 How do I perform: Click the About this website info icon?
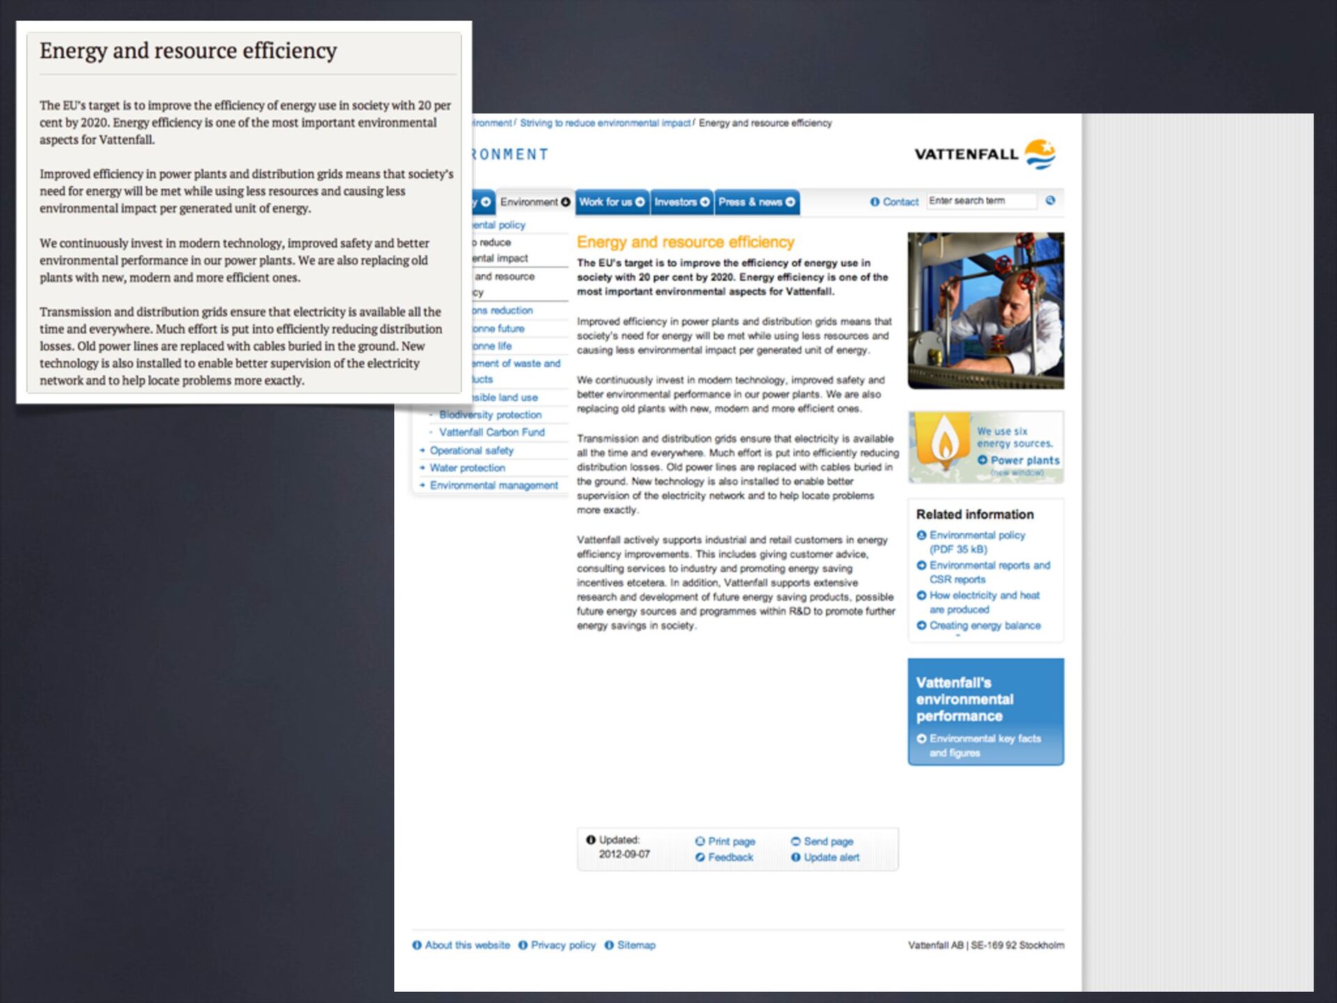(x=416, y=945)
